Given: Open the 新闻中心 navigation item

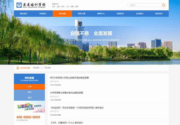Looking at the screenshot, I should click(x=101, y=13).
